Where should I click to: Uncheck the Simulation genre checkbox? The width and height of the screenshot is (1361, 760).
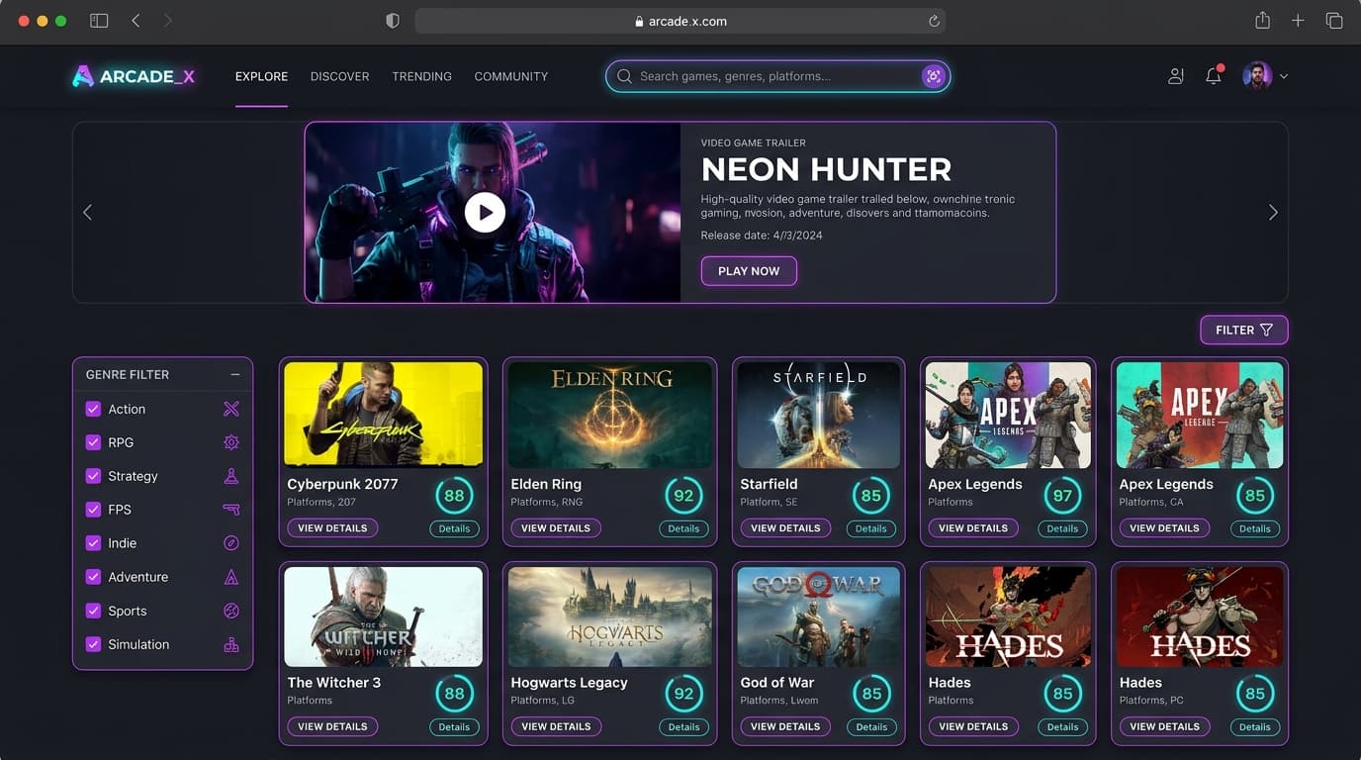coord(93,644)
